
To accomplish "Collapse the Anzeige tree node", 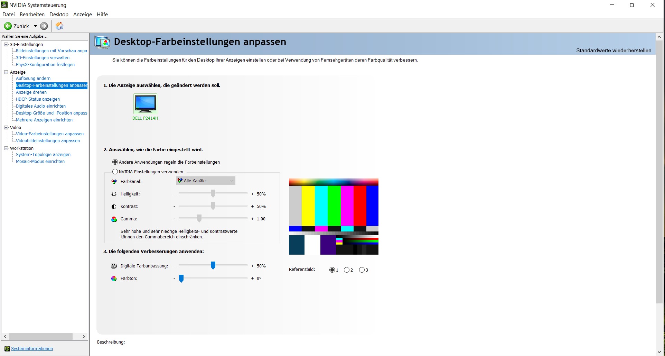I will click(6, 72).
